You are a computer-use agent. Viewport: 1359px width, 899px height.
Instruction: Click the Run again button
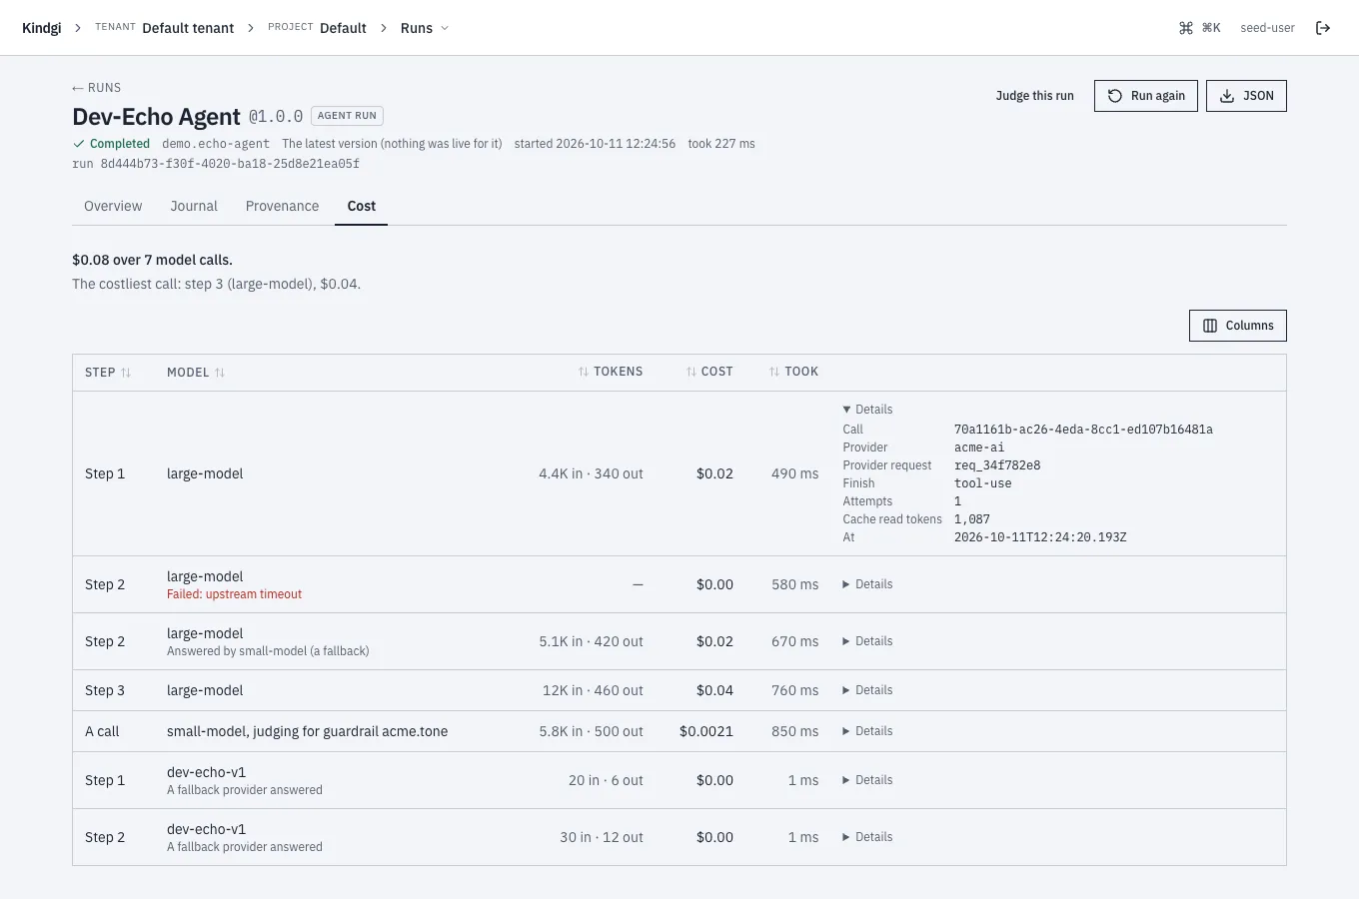pyautogui.click(x=1146, y=96)
